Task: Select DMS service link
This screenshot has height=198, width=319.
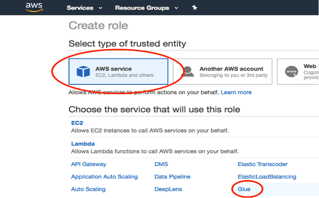Action: [161, 164]
